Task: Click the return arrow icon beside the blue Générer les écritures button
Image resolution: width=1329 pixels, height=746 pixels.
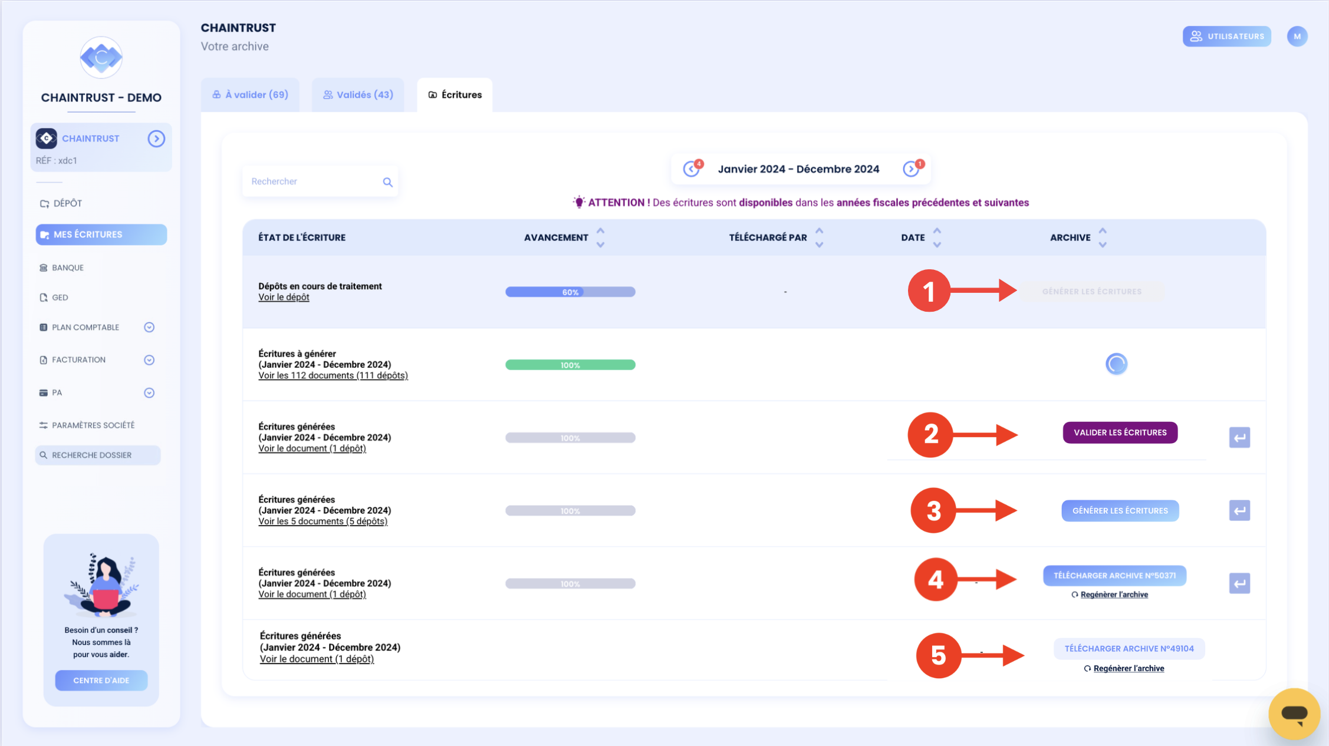Action: coord(1239,511)
